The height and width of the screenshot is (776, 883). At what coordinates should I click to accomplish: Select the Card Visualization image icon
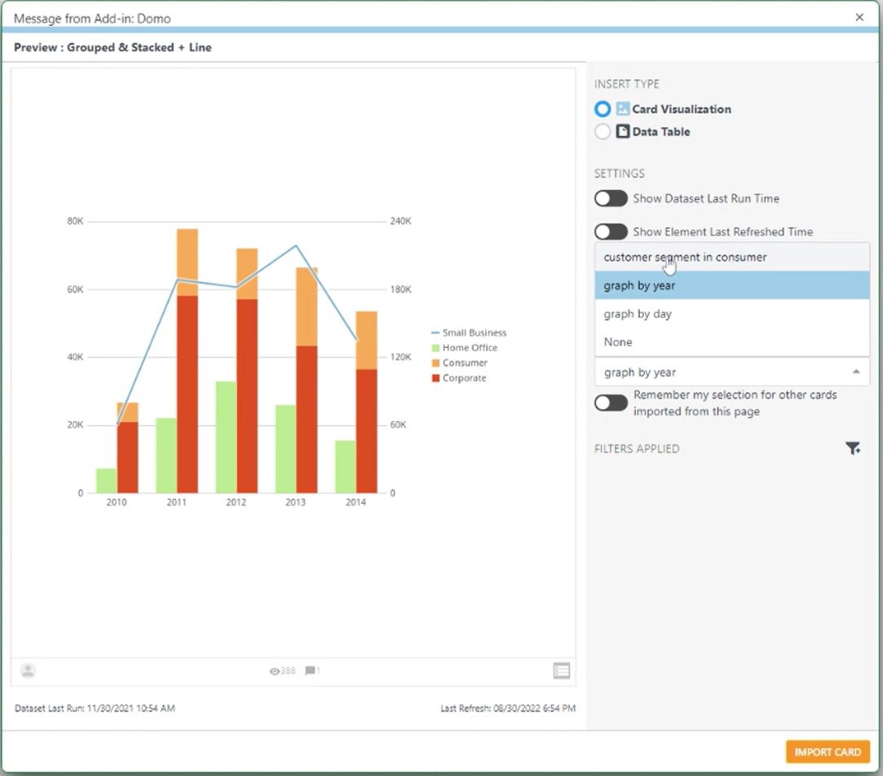[624, 108]
